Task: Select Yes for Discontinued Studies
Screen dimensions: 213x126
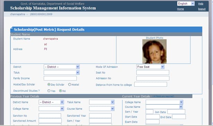Action: click(x=49, y=91)
